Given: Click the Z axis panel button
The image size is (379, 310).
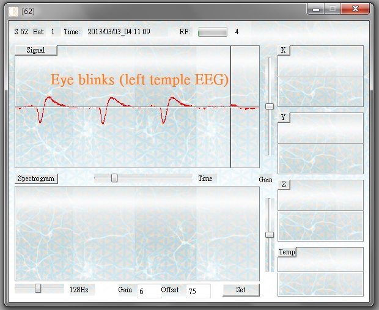Looking at the screenshot, I should click(x=284, y=185).
